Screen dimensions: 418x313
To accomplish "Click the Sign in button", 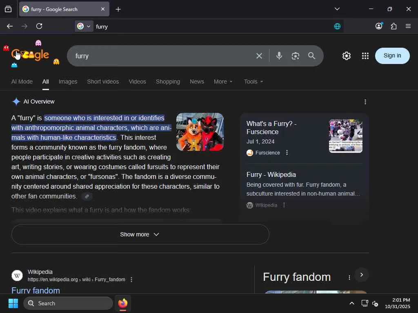I will point(392,55).
